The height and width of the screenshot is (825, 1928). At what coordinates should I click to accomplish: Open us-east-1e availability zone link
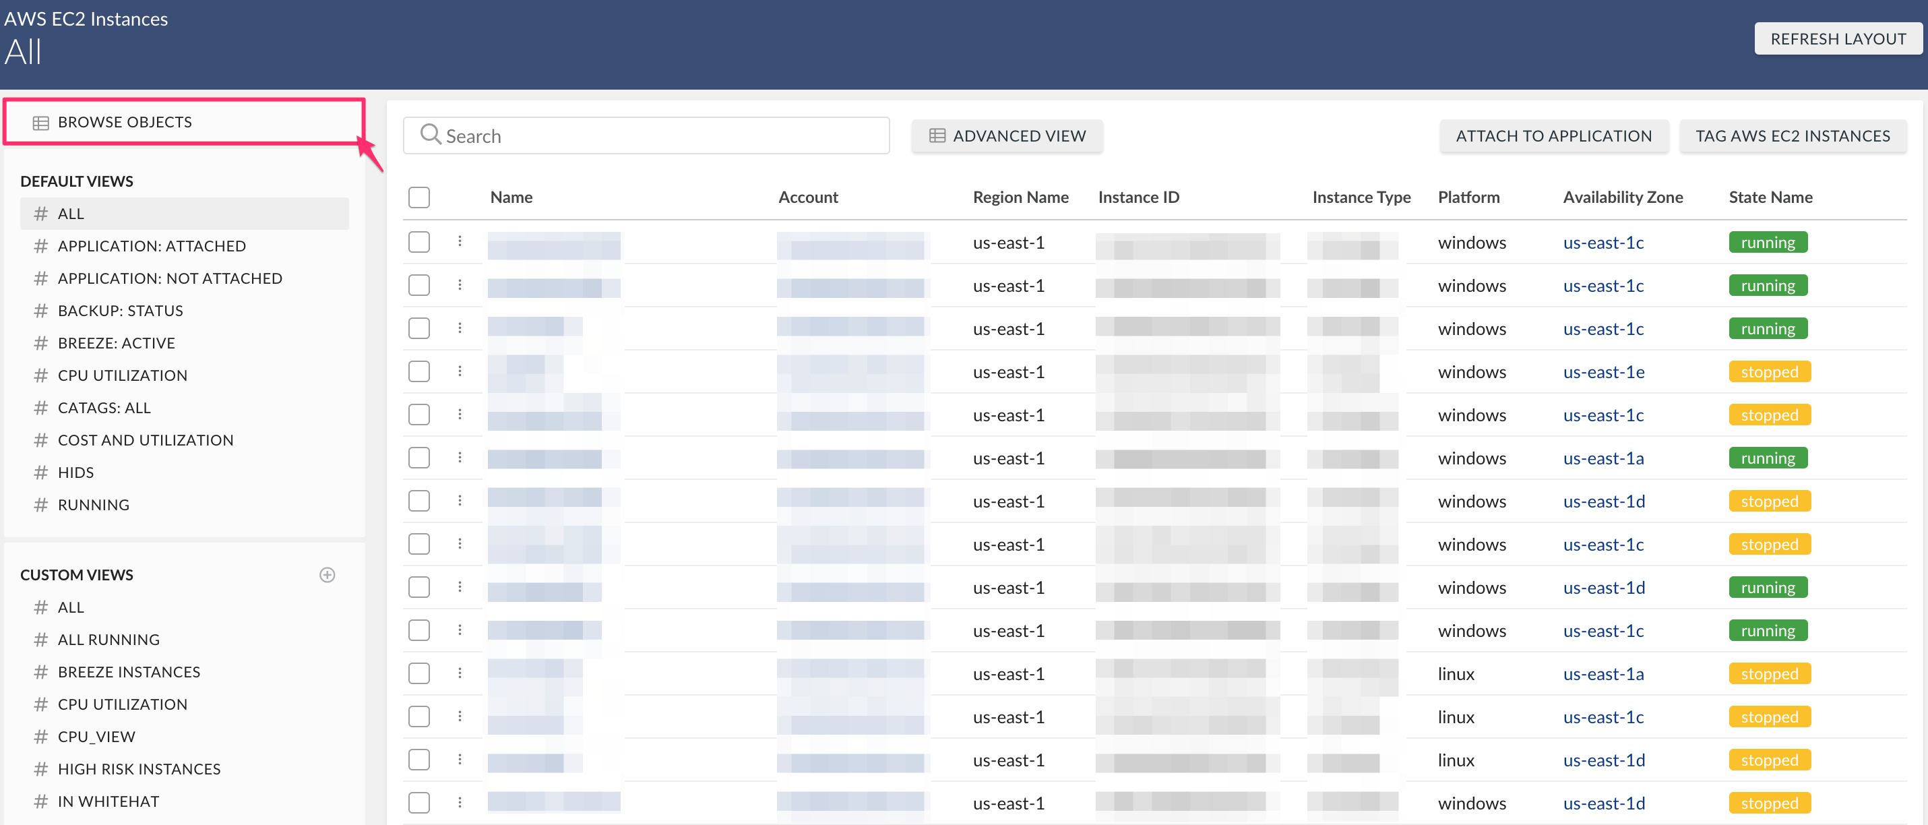click(1604, 372)
